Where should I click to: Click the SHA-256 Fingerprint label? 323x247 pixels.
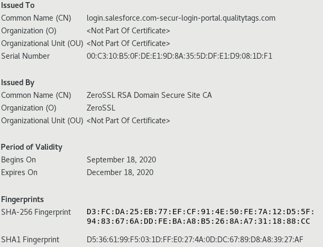(36, 212)
